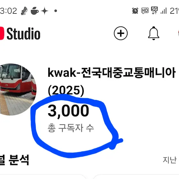
Task: Open the notifications bell
Action: tap(153, 33)
